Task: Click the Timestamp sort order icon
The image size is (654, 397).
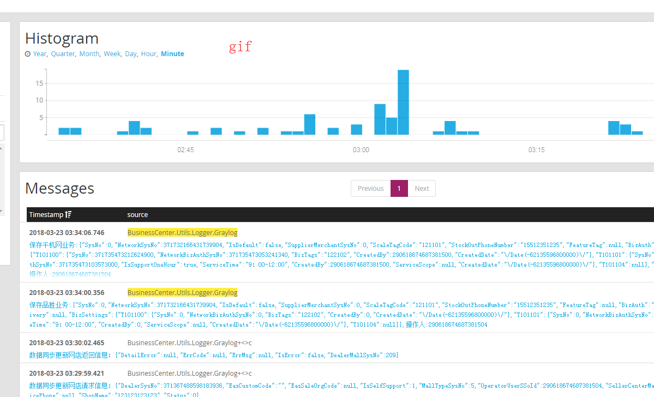Action: click(x=68, y=215)
